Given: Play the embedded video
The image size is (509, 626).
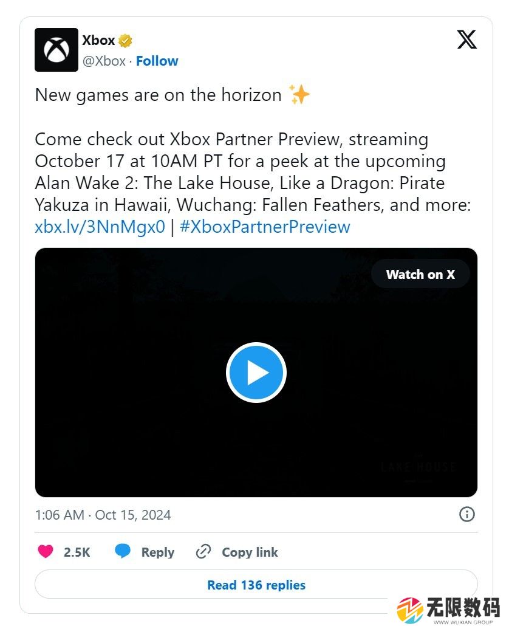Looking at the screenshot, I should [x=256, y=373].
